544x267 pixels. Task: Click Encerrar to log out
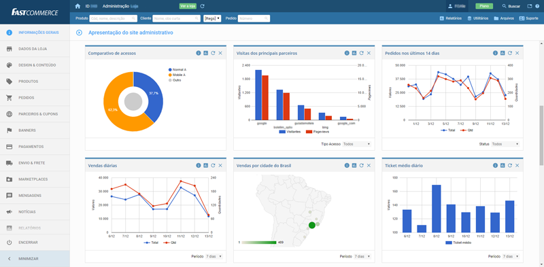[35, 243]
